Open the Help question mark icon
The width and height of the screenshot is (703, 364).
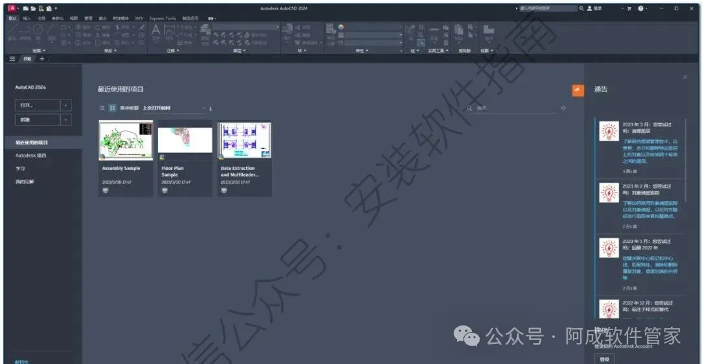point(641,8)
